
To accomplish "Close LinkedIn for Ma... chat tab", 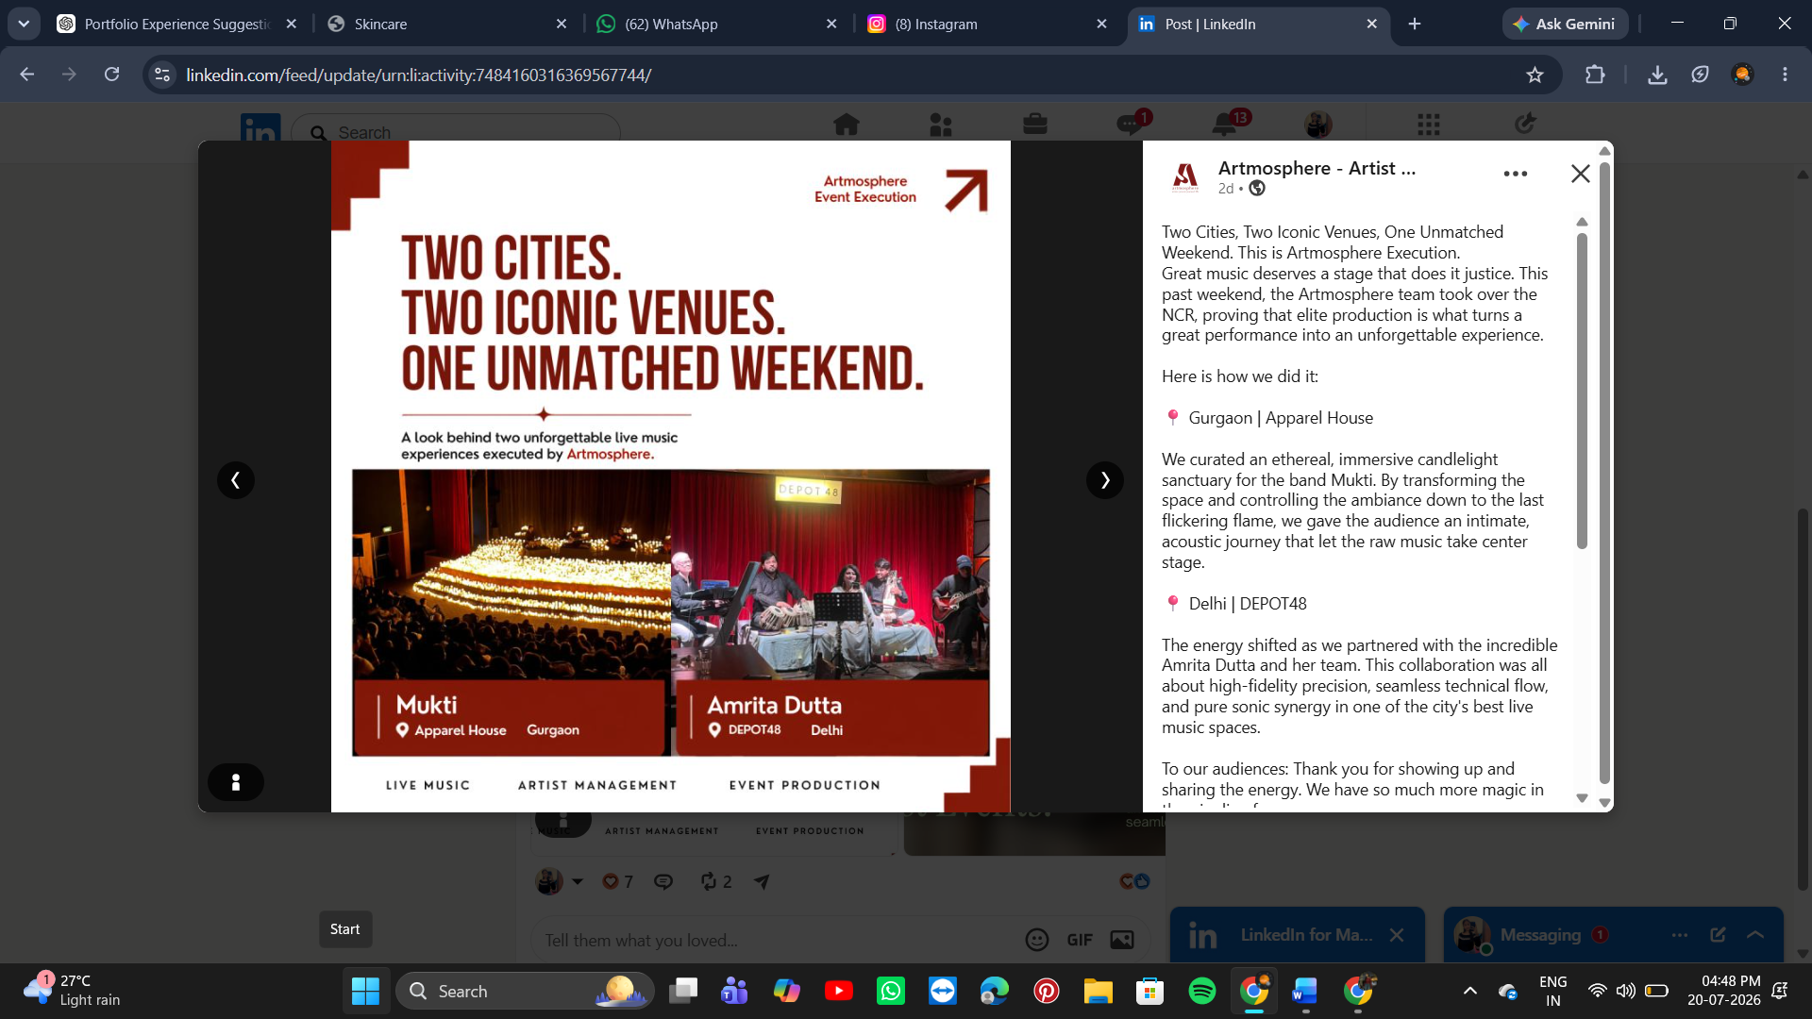I will point(1397,935).
